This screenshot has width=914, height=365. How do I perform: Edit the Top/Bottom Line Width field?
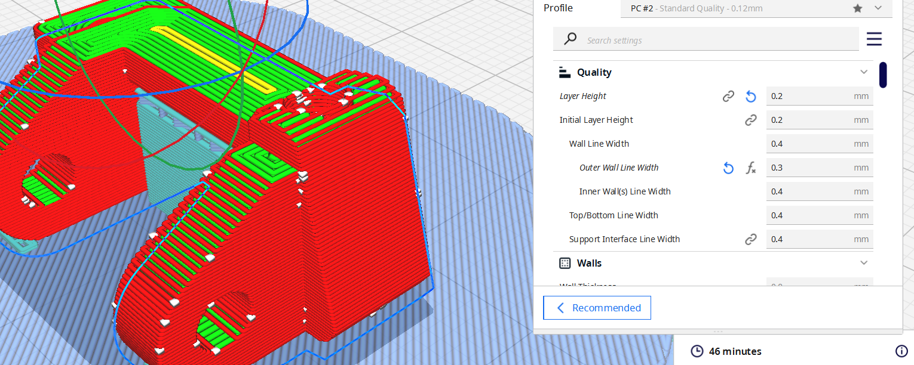click(x=820, y=215)
